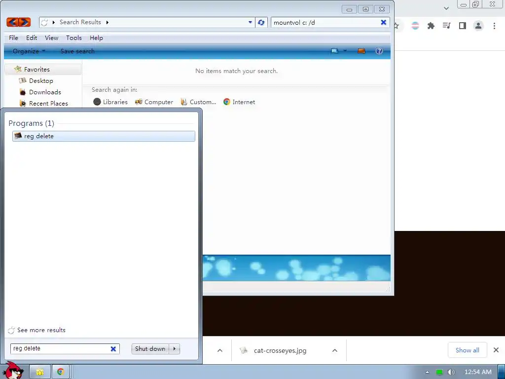Open the Chrome profile avatar
Viewport: 505px width, 379px height.
(x=478, y=26)
